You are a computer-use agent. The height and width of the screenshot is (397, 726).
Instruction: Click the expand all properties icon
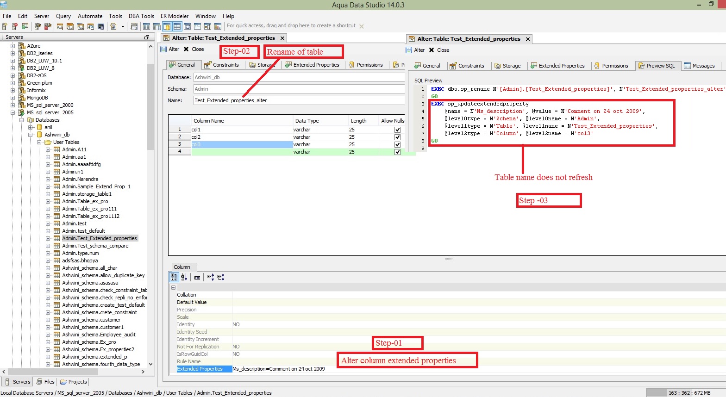[x=210, y=277]
